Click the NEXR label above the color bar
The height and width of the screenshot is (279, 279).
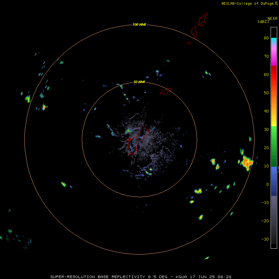pyautogui.click(x=272, y=19)
